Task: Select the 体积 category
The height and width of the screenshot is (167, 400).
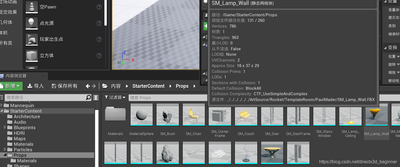Action: pos(4,33)
